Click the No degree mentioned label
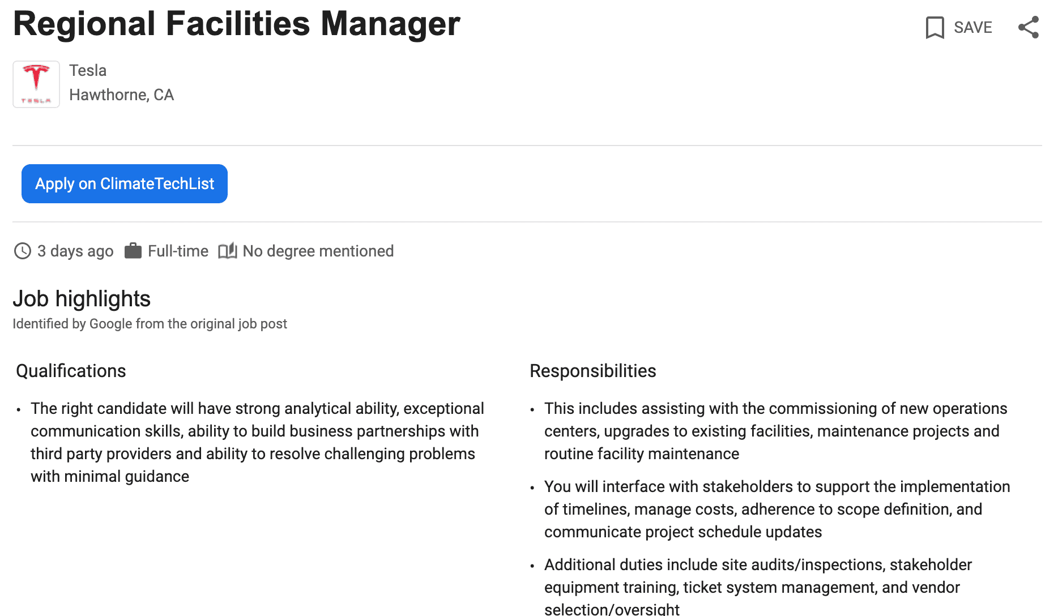 (318, 251)
